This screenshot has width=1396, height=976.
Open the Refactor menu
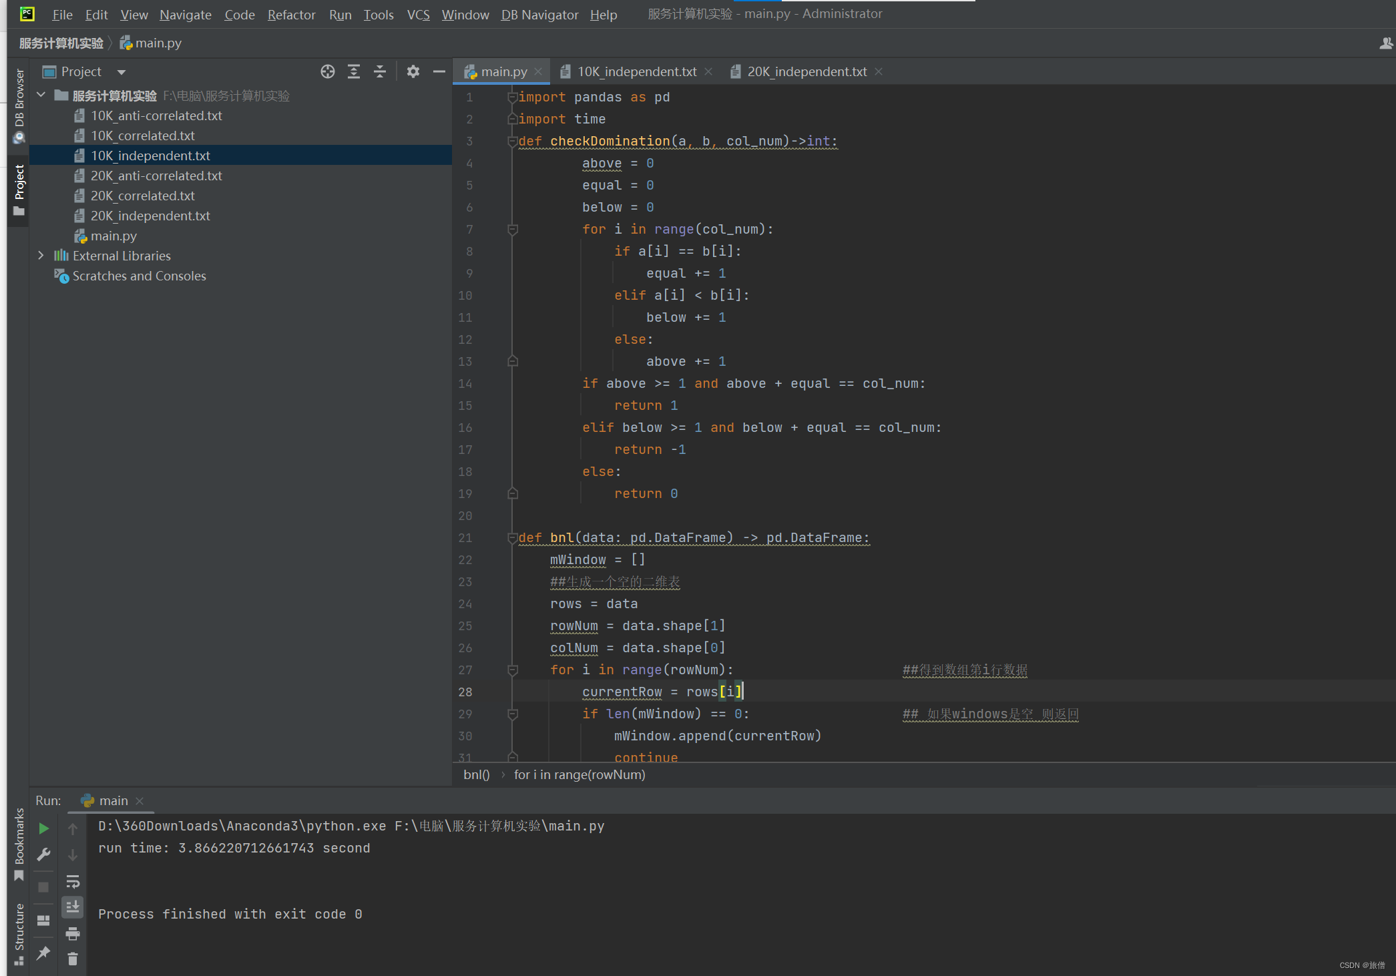coord(291,15)
